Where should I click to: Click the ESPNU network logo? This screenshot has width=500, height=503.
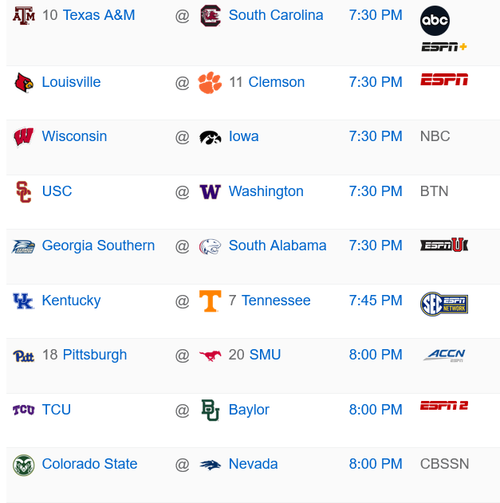444,246
